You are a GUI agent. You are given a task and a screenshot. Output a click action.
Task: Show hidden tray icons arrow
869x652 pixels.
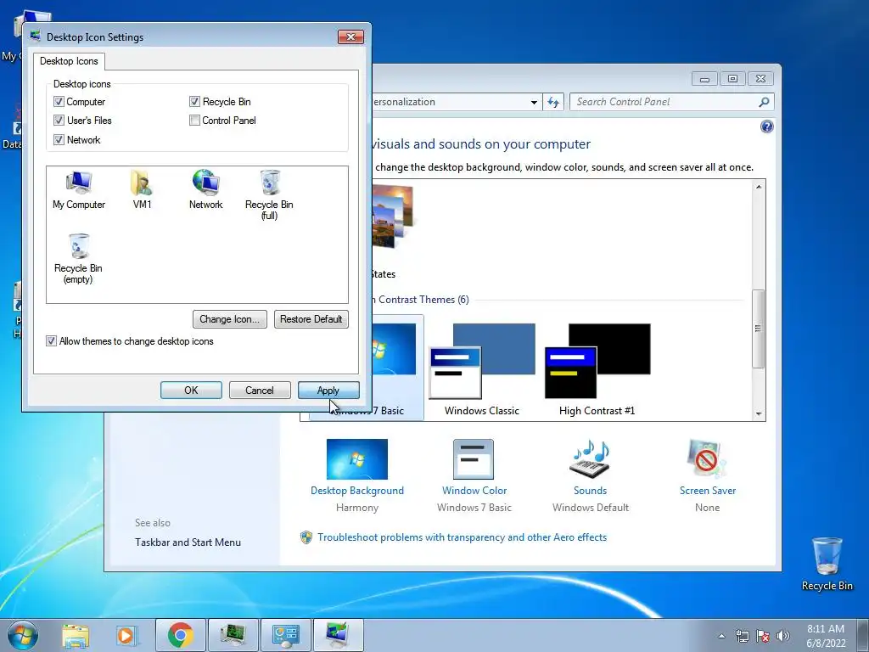tap(721, 636)
